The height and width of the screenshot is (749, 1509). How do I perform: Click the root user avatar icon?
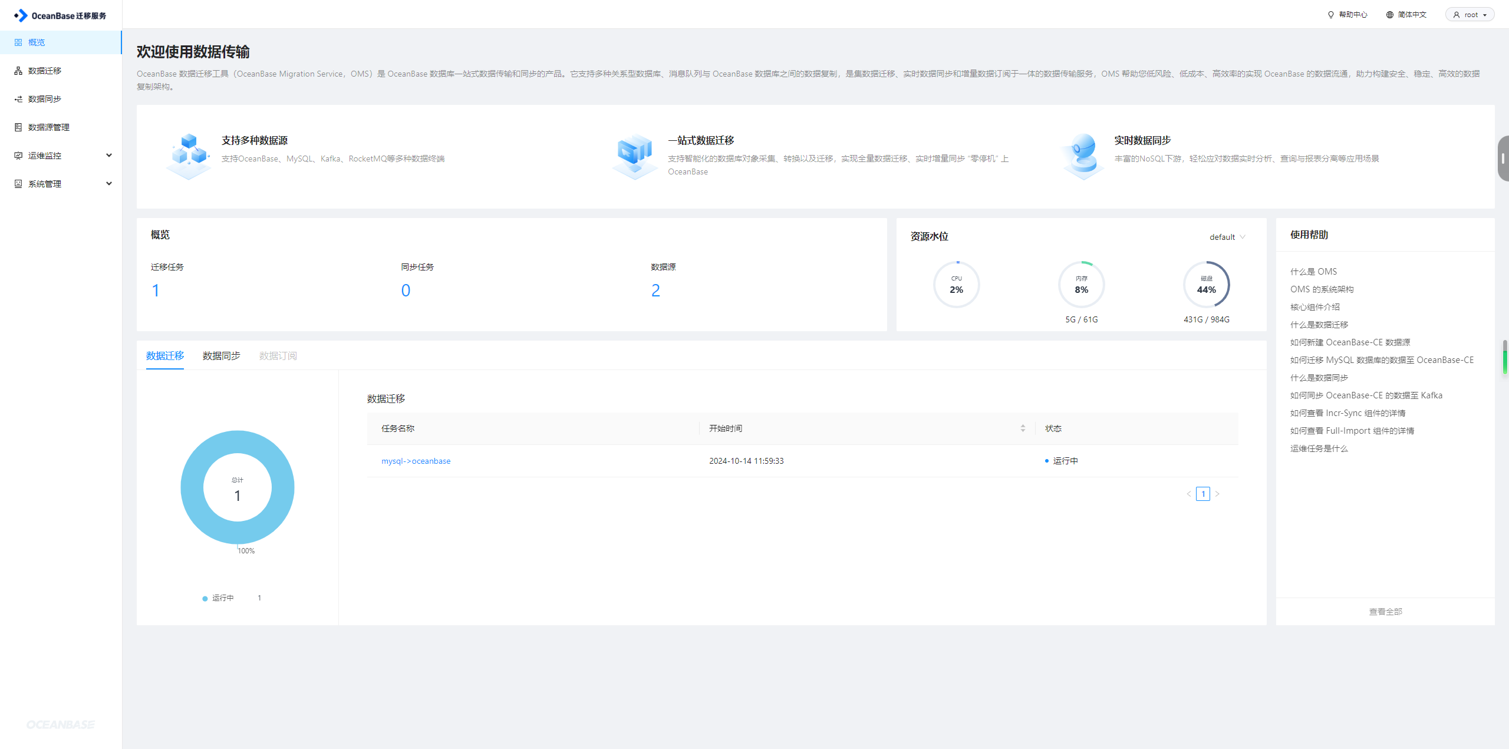tap(1457, 15)
